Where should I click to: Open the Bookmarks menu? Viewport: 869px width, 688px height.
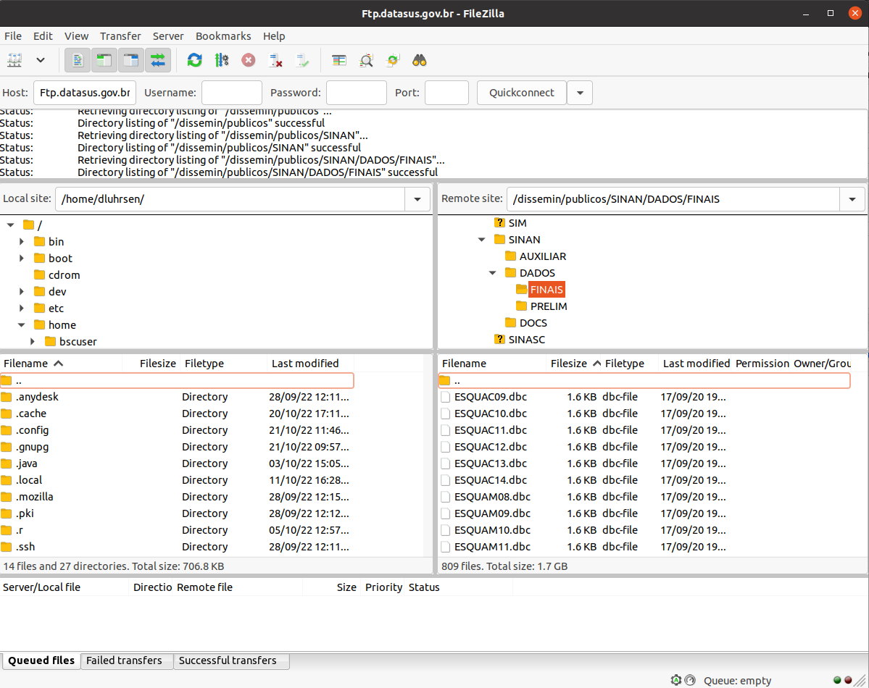[x=223, y=36]
